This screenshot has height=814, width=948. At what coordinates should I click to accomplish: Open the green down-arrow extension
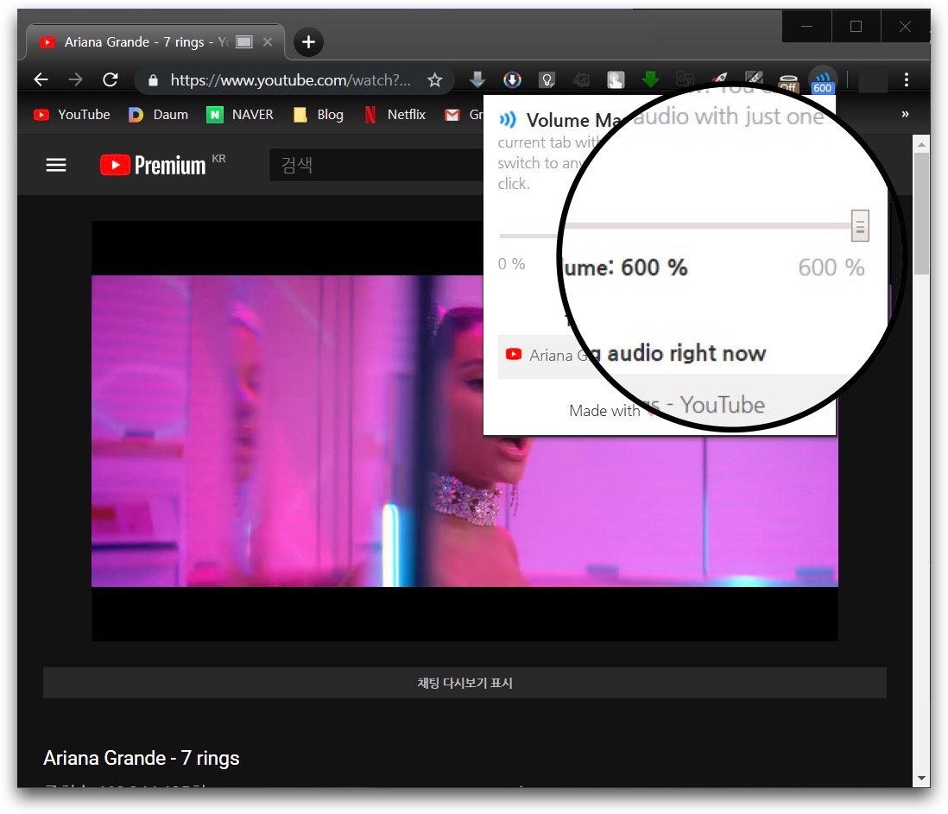click(650, 79)
